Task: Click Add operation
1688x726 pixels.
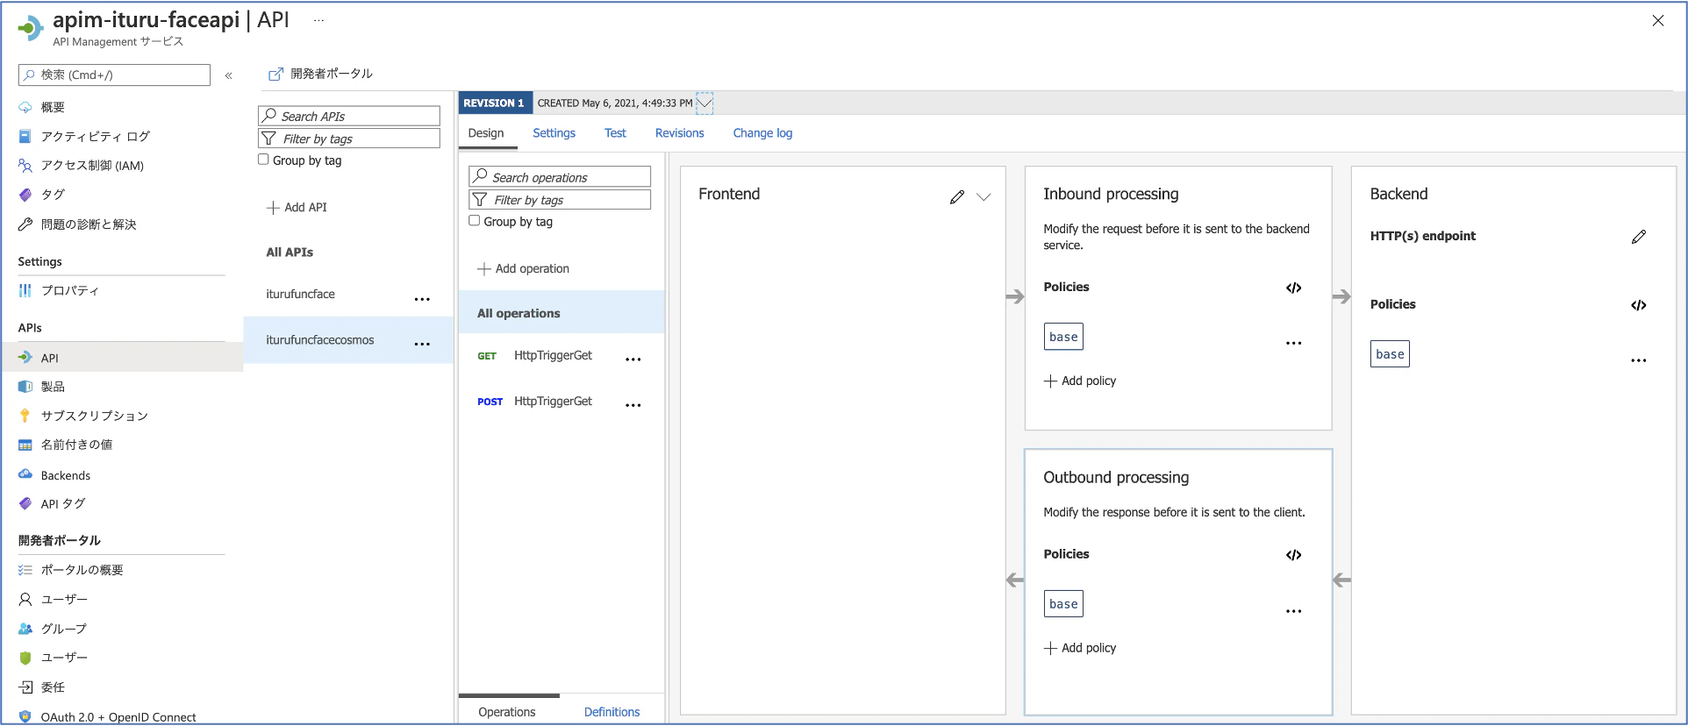Action: pyautogui.click(x=523, y=269)
